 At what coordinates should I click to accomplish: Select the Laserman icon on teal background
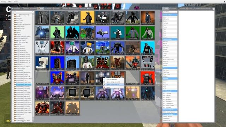(x=118, y=33)
